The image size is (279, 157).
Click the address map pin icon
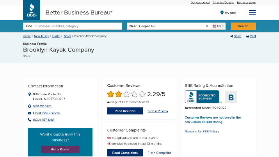(30, 94)
